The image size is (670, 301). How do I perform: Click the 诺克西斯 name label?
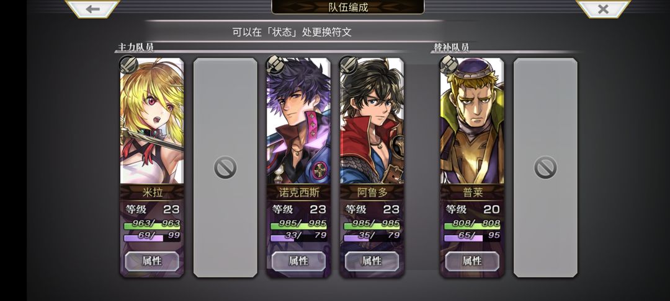click(x=298, y=193)
